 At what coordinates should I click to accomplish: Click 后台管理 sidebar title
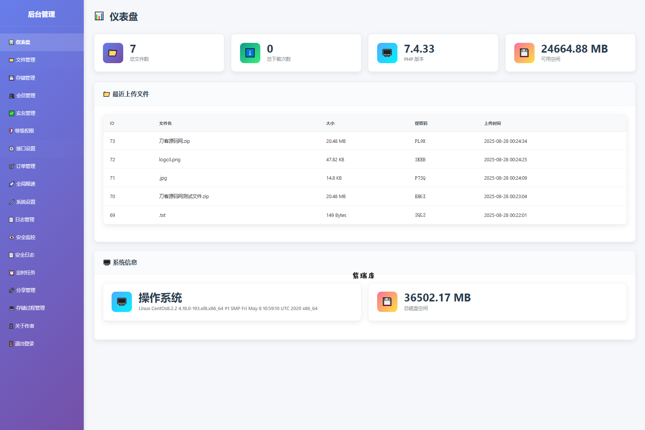(42, 14)
